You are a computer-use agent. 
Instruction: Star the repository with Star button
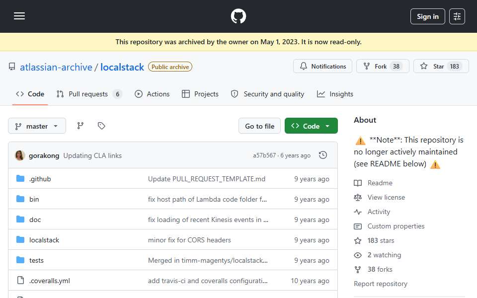pos(441,66)
